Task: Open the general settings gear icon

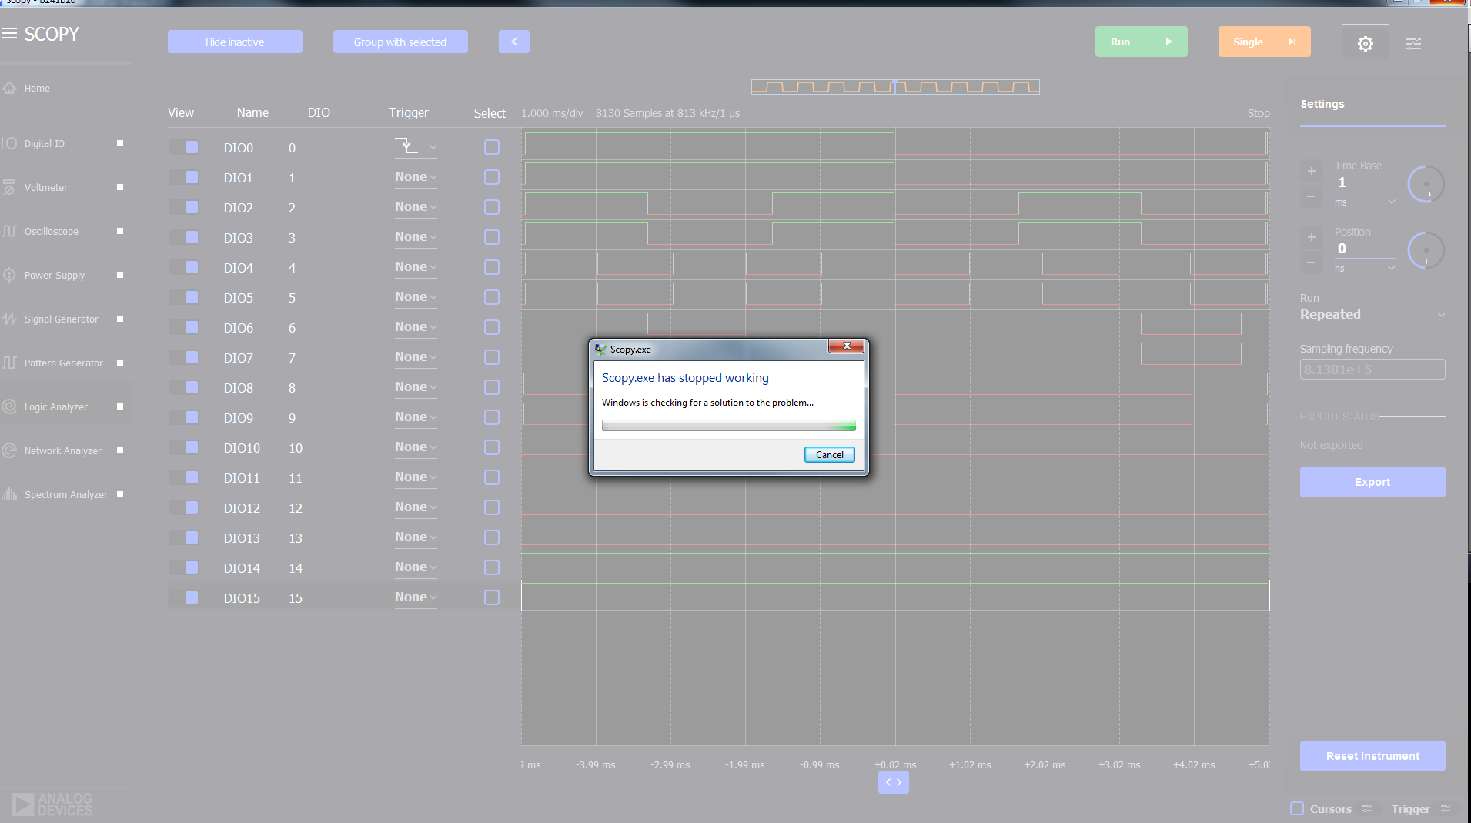Action: tap(1365, 44)
